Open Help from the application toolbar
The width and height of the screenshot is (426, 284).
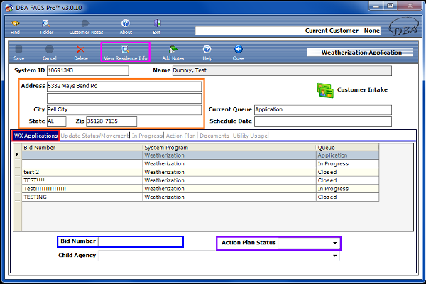207,49
